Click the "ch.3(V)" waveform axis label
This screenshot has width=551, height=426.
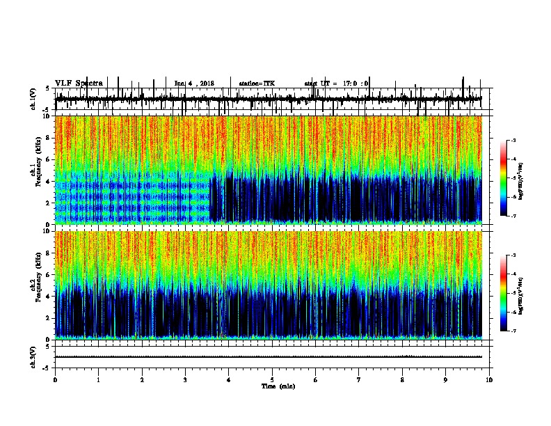pos(33,358)
